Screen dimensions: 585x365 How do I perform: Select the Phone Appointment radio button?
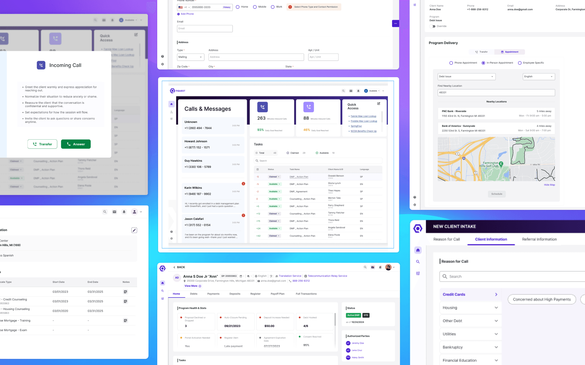coord(451,63)
